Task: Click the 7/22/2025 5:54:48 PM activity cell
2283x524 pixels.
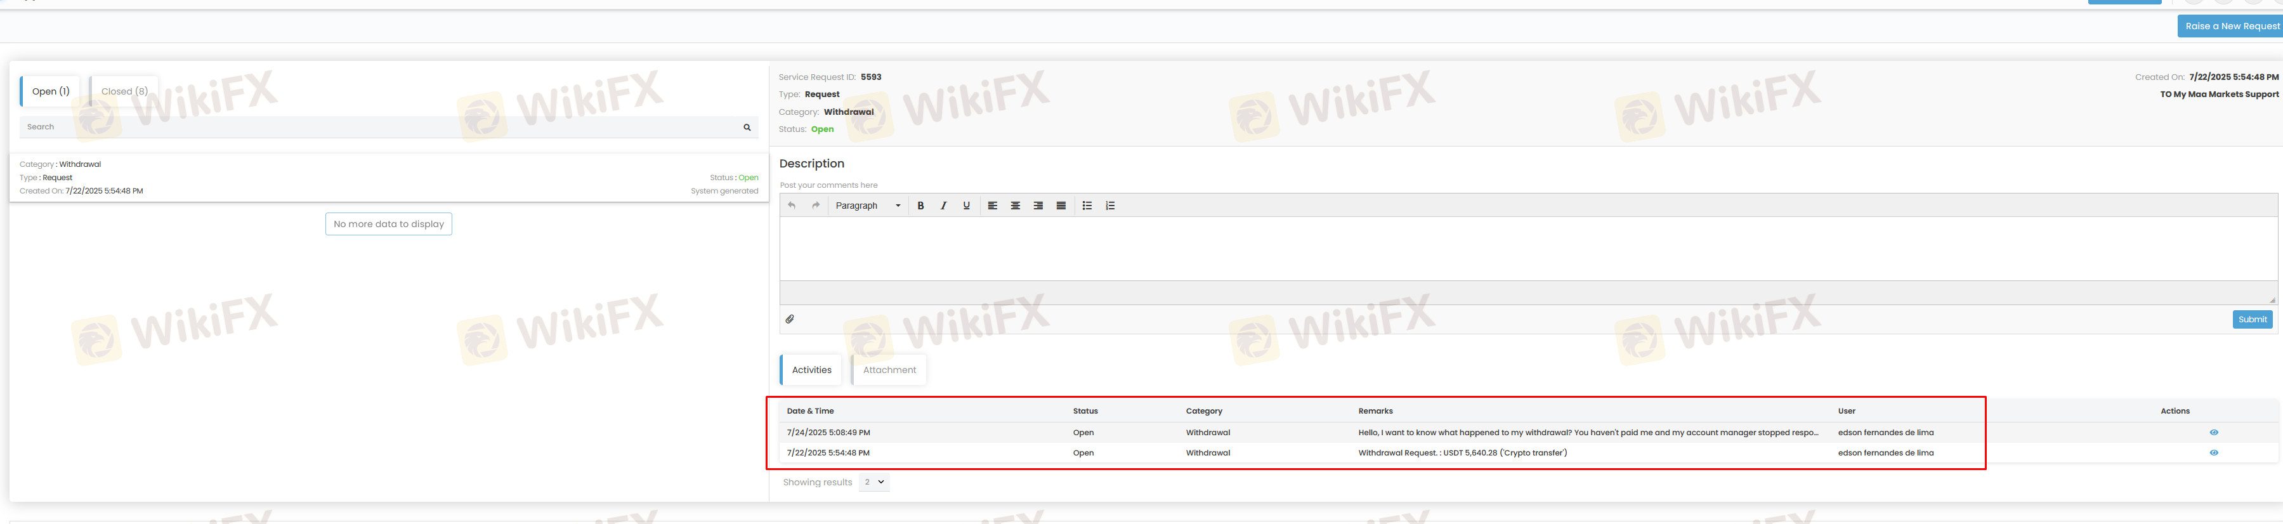Action: click(x=828, y=453)
